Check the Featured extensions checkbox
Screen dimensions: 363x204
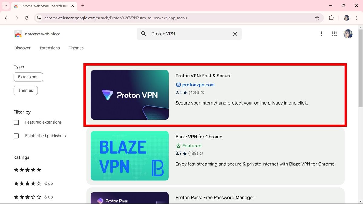pos(16,122)
